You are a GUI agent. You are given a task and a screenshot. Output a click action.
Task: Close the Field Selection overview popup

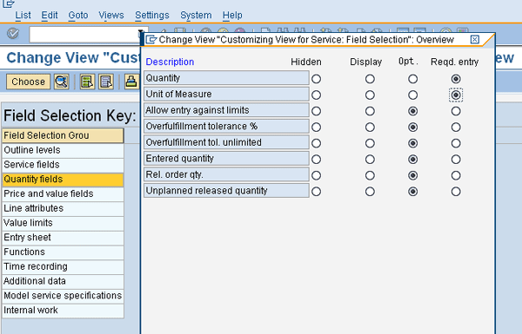click(x=475, y=40)
